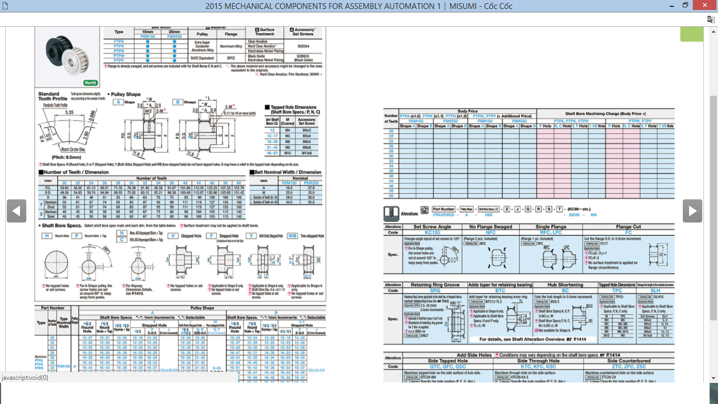Screen dimensions: 718x404
Task: Click the Part Number box in Alterations
Action: 444,209
